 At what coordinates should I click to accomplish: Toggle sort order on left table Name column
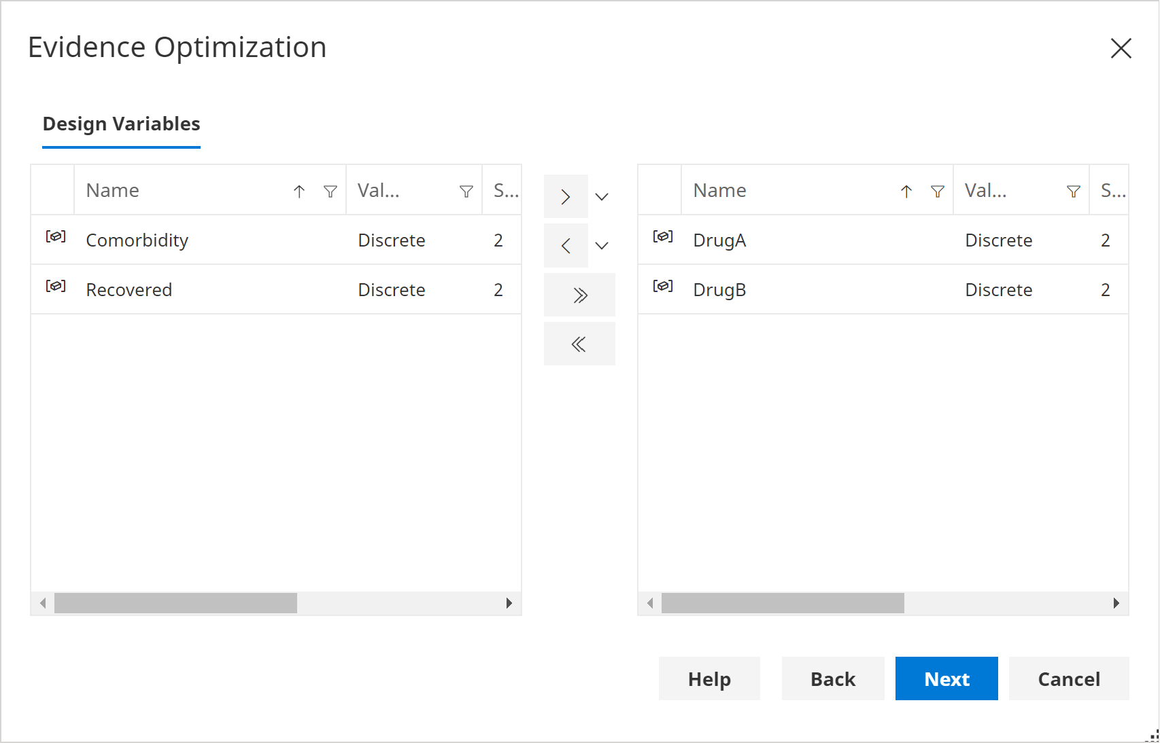[299, 191]
